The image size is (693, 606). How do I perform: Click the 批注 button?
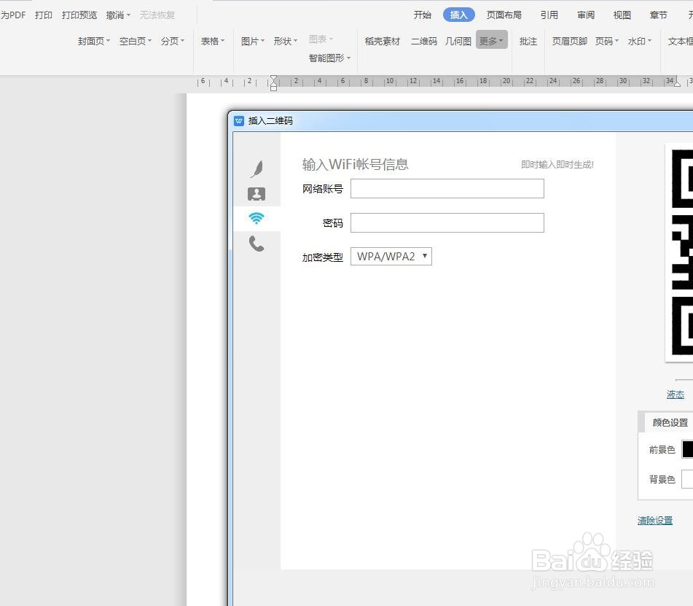[528, 41]
